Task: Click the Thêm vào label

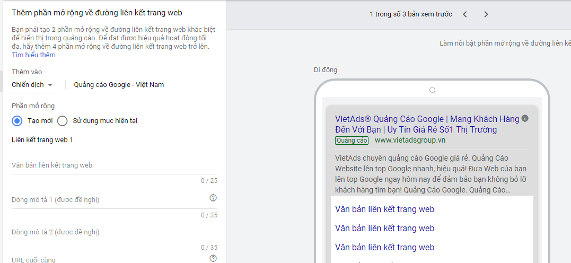Action: 27,72
